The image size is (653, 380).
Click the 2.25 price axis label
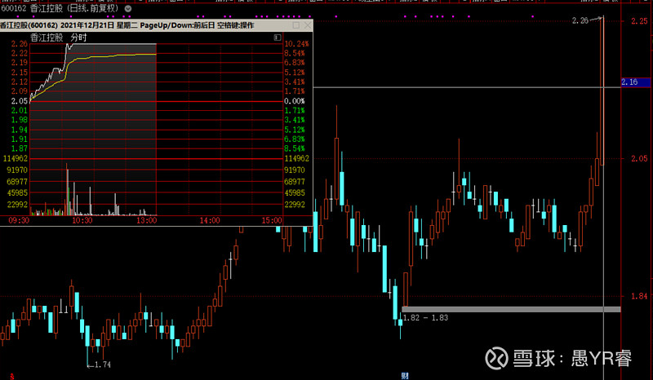[x=639, y=22]
